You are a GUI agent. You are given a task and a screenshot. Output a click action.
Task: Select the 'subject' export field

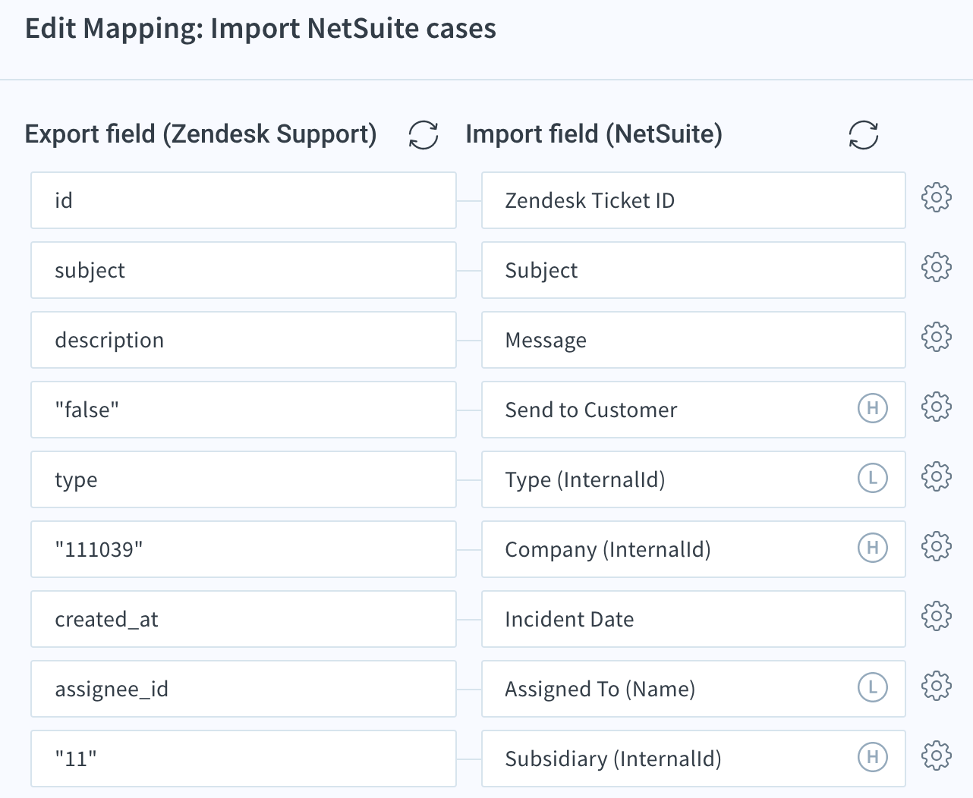coord(244,270)
